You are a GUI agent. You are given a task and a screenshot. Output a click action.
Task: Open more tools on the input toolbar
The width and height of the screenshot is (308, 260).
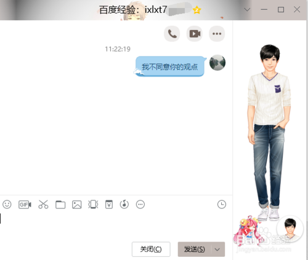coord(140,205)
